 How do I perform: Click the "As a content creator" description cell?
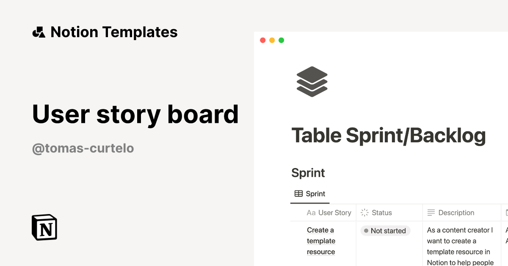(461, 247)
